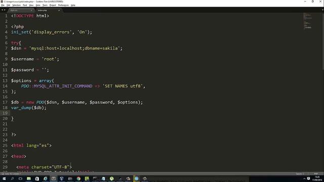Open the Windows Start menu
Viewport: 324px width, 182px height.
(4, 178)
